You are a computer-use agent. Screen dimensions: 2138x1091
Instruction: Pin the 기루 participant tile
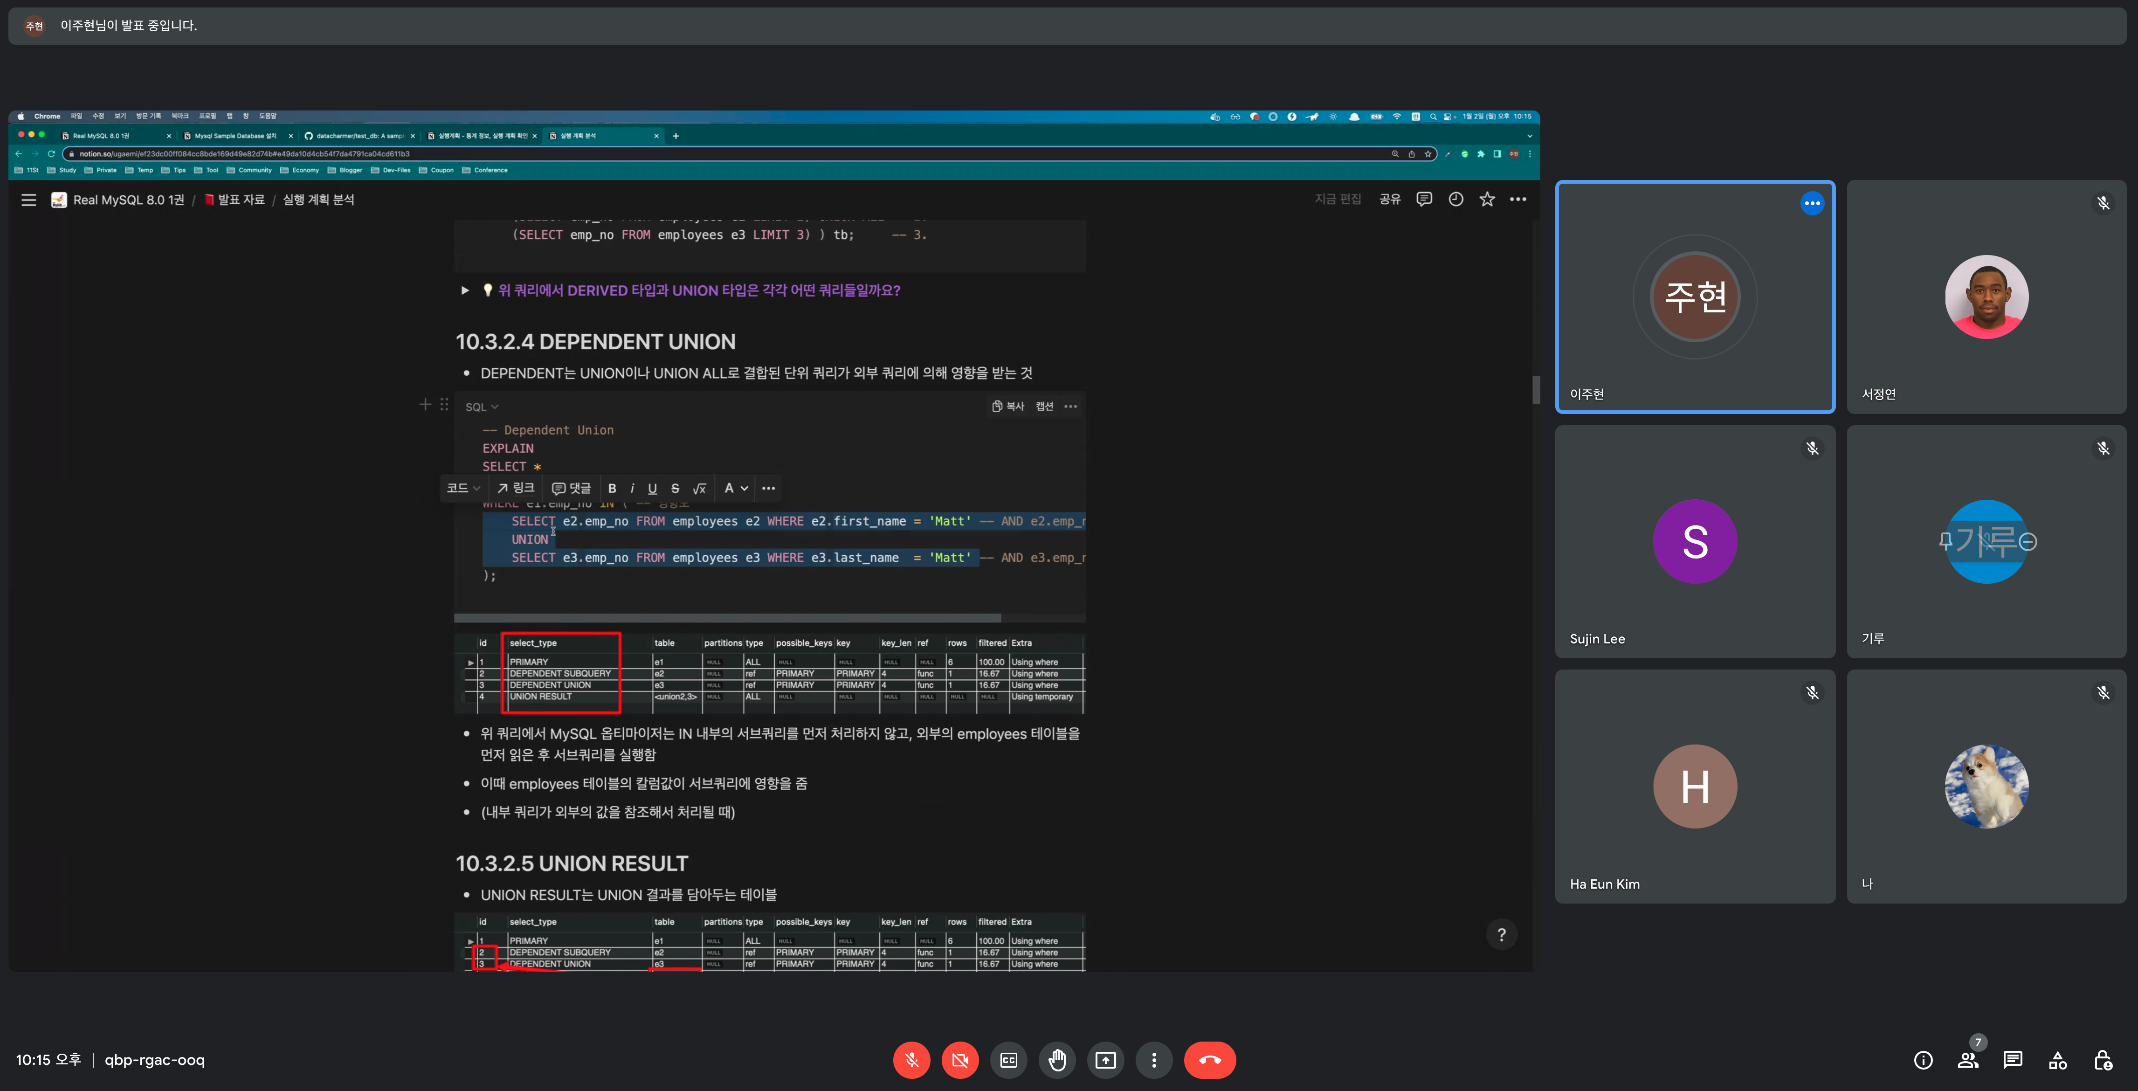(1945, 541)
